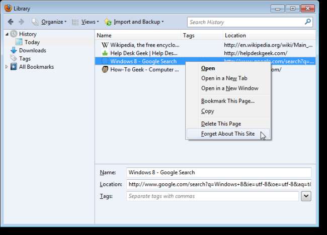Image resolution: width=327 pixels, height=235 pixels.
Task: Select Downloads in the sidebar
Action: 33,50
